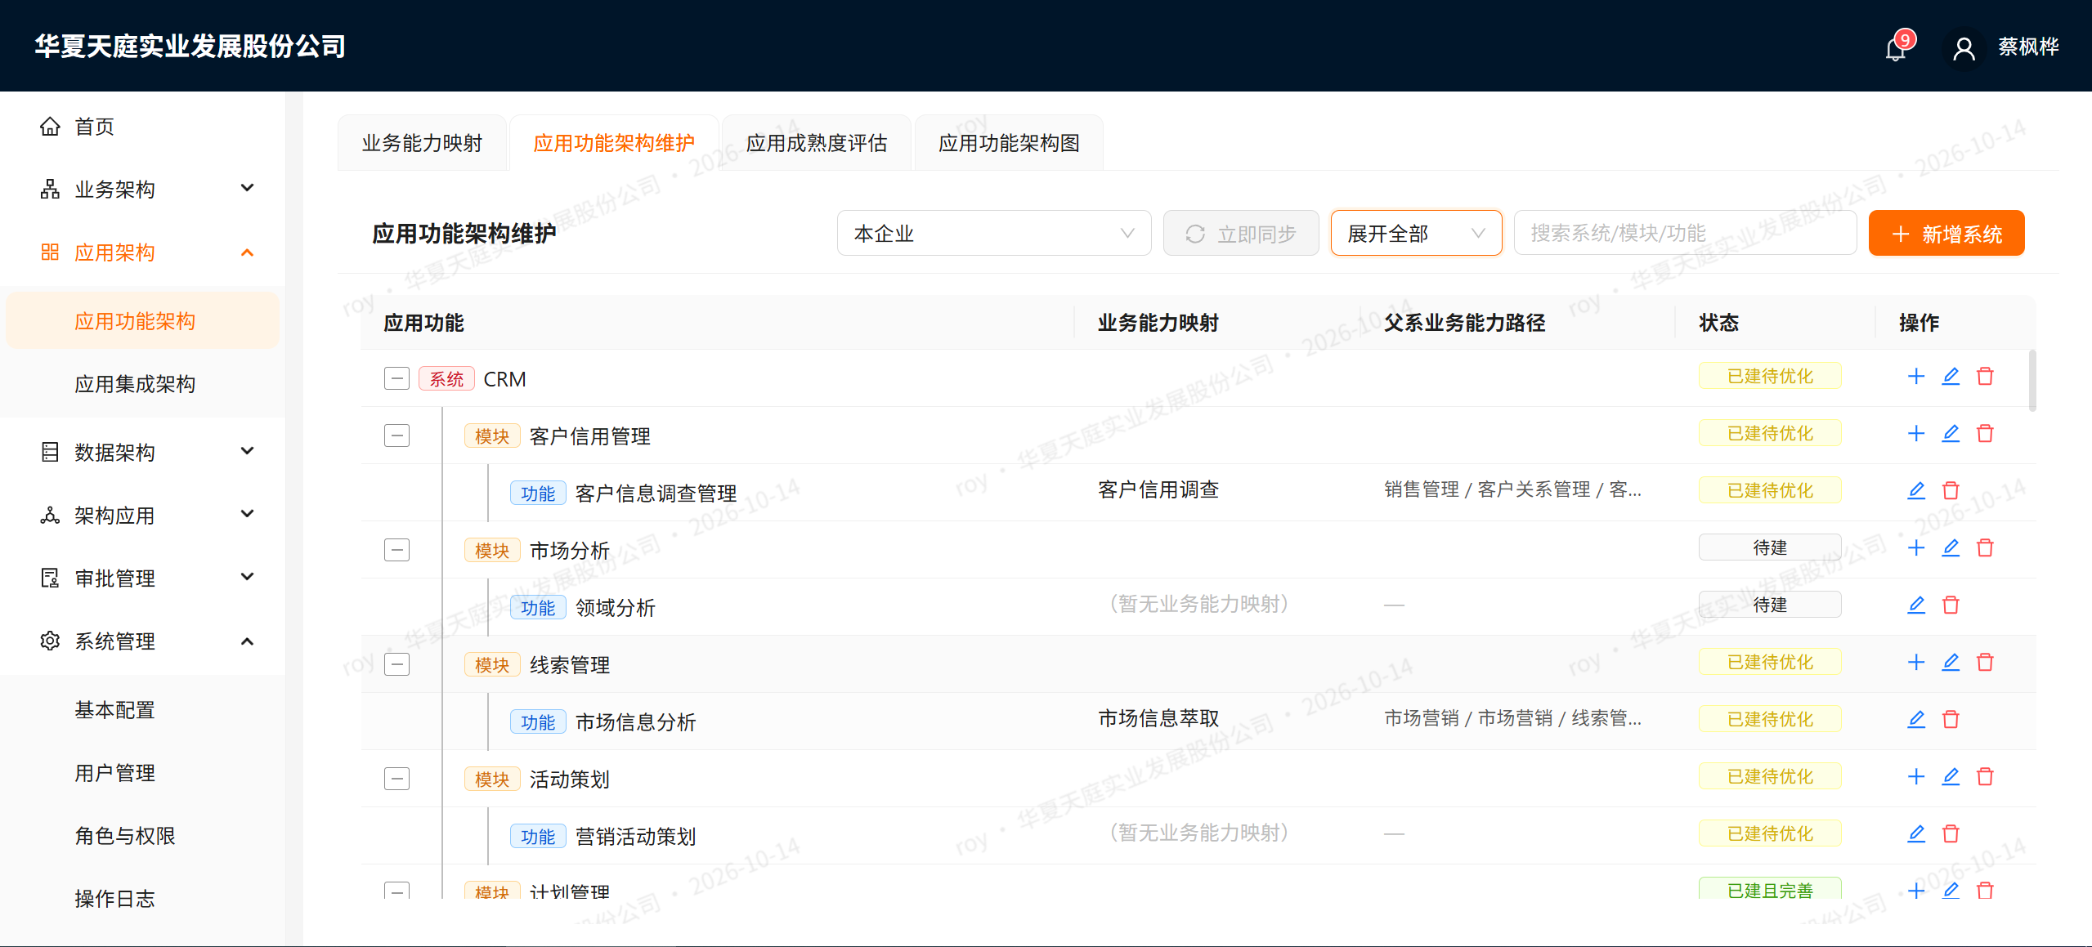Viewport: 2092px width, 947px height.
Task: Click the 立即同步 button
Action: [x=1240, y=234]
